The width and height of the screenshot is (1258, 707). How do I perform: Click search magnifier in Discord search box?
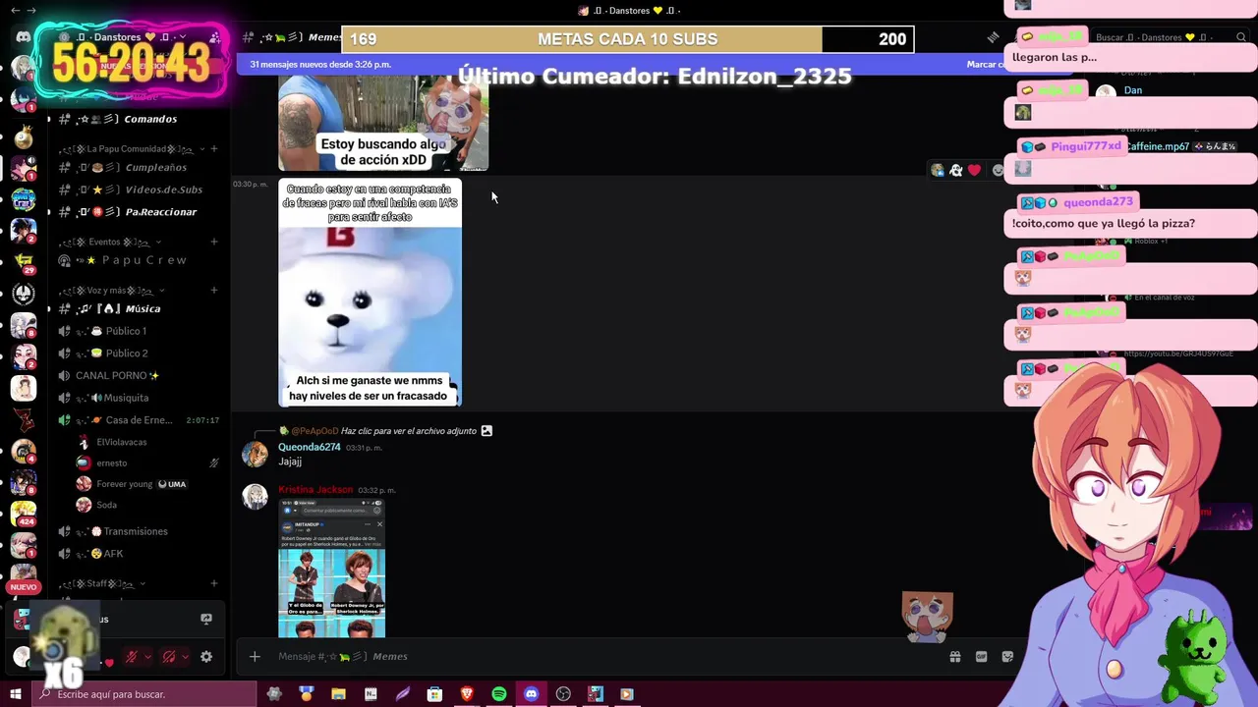(x=1241, y=37)
